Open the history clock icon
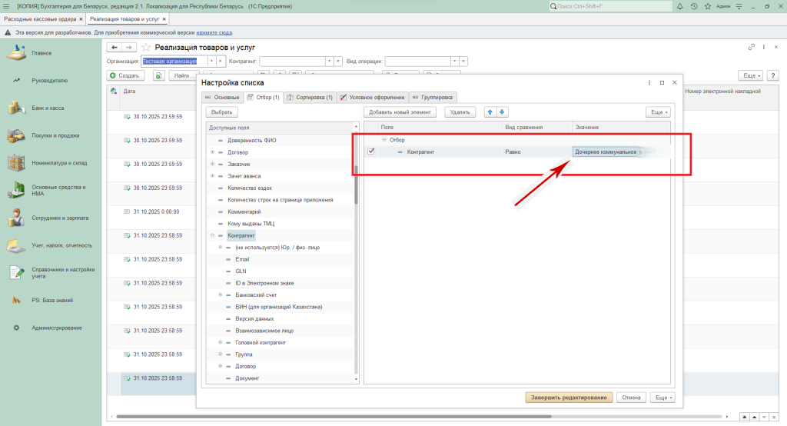This screenshot has width=787, height=426. (x=694, y=6)
